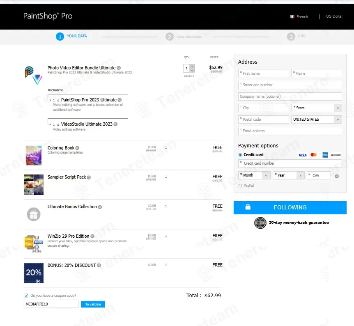
Task: Click into the Email address field
Action: point(290,131)
